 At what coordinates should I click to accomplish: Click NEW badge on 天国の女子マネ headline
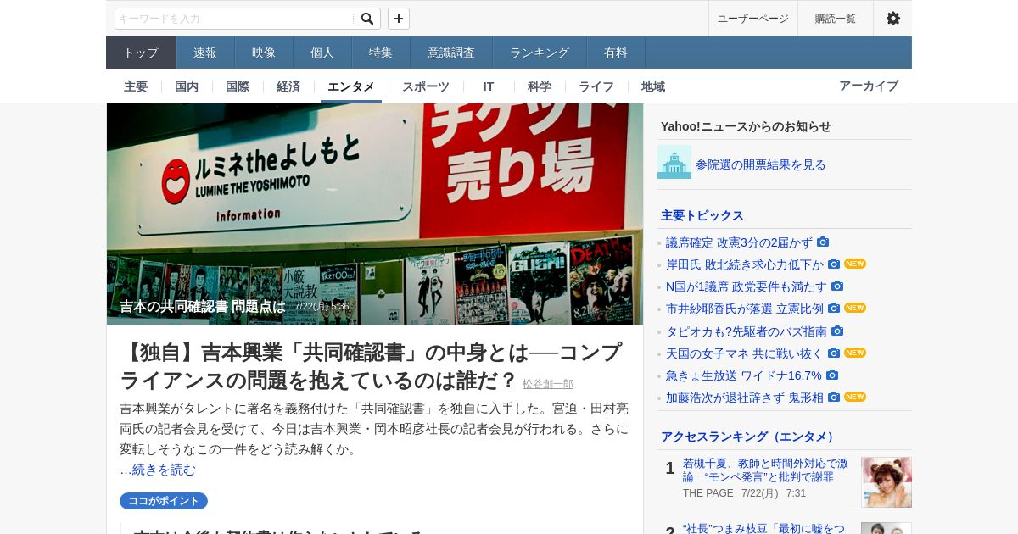click(x=855, y=353)
